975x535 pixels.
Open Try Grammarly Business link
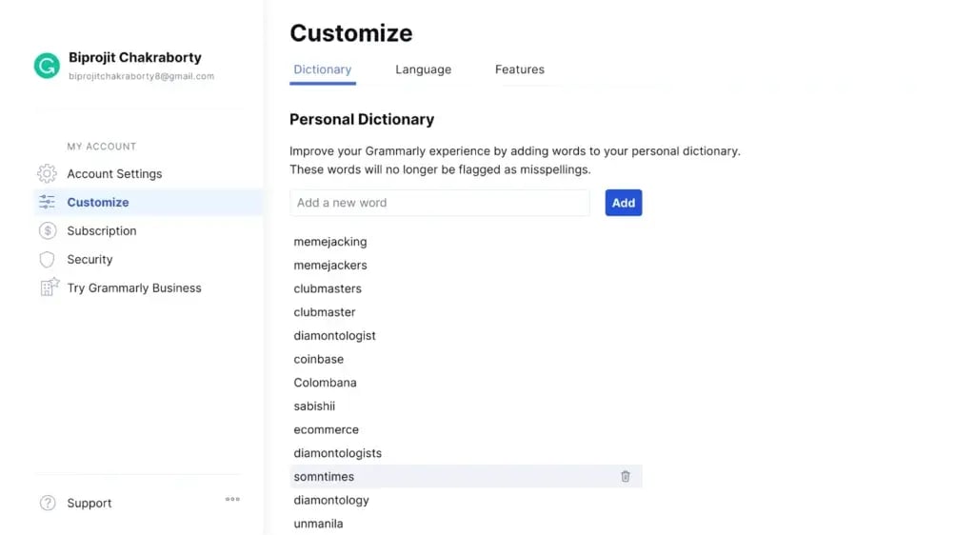coord(134,287)
